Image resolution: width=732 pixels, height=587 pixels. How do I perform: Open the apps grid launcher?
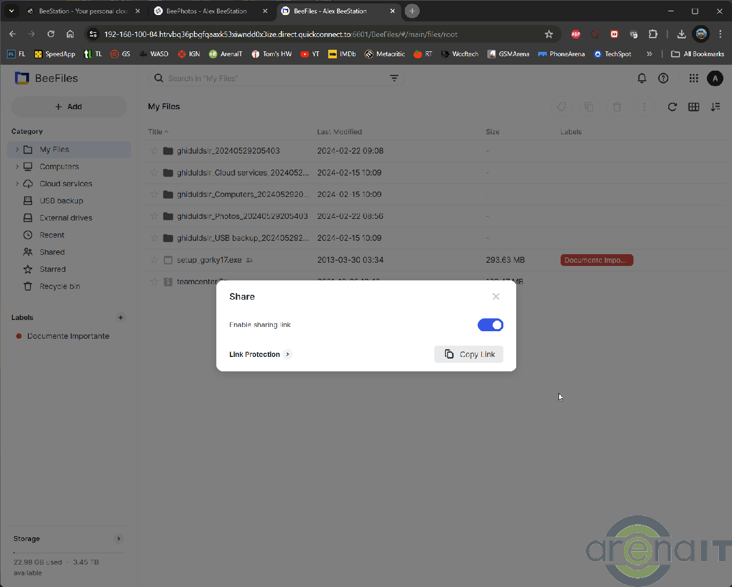[x=693, y=78]
